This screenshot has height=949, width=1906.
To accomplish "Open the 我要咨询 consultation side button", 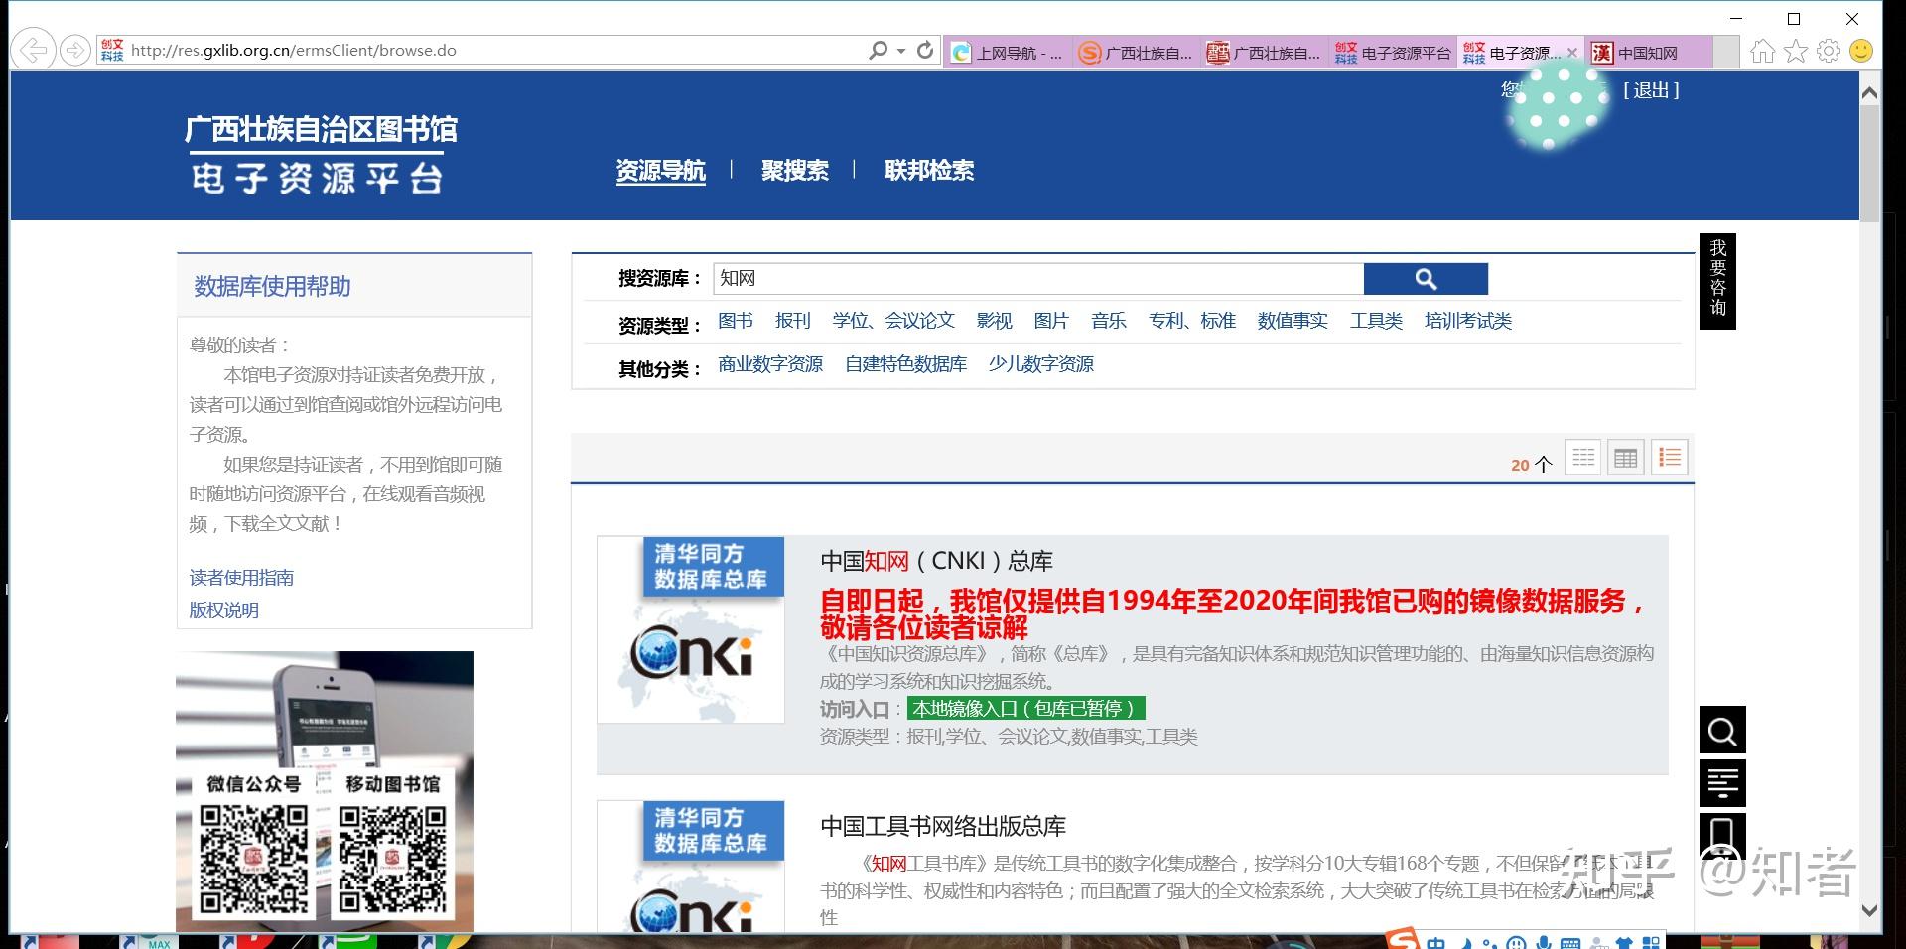I will click(x=1717, y=281).
